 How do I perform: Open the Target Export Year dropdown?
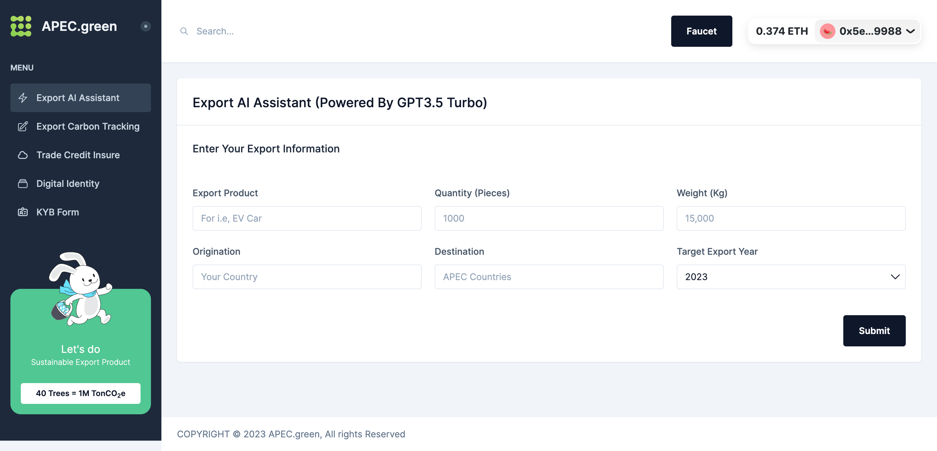(x=790, y=277)
